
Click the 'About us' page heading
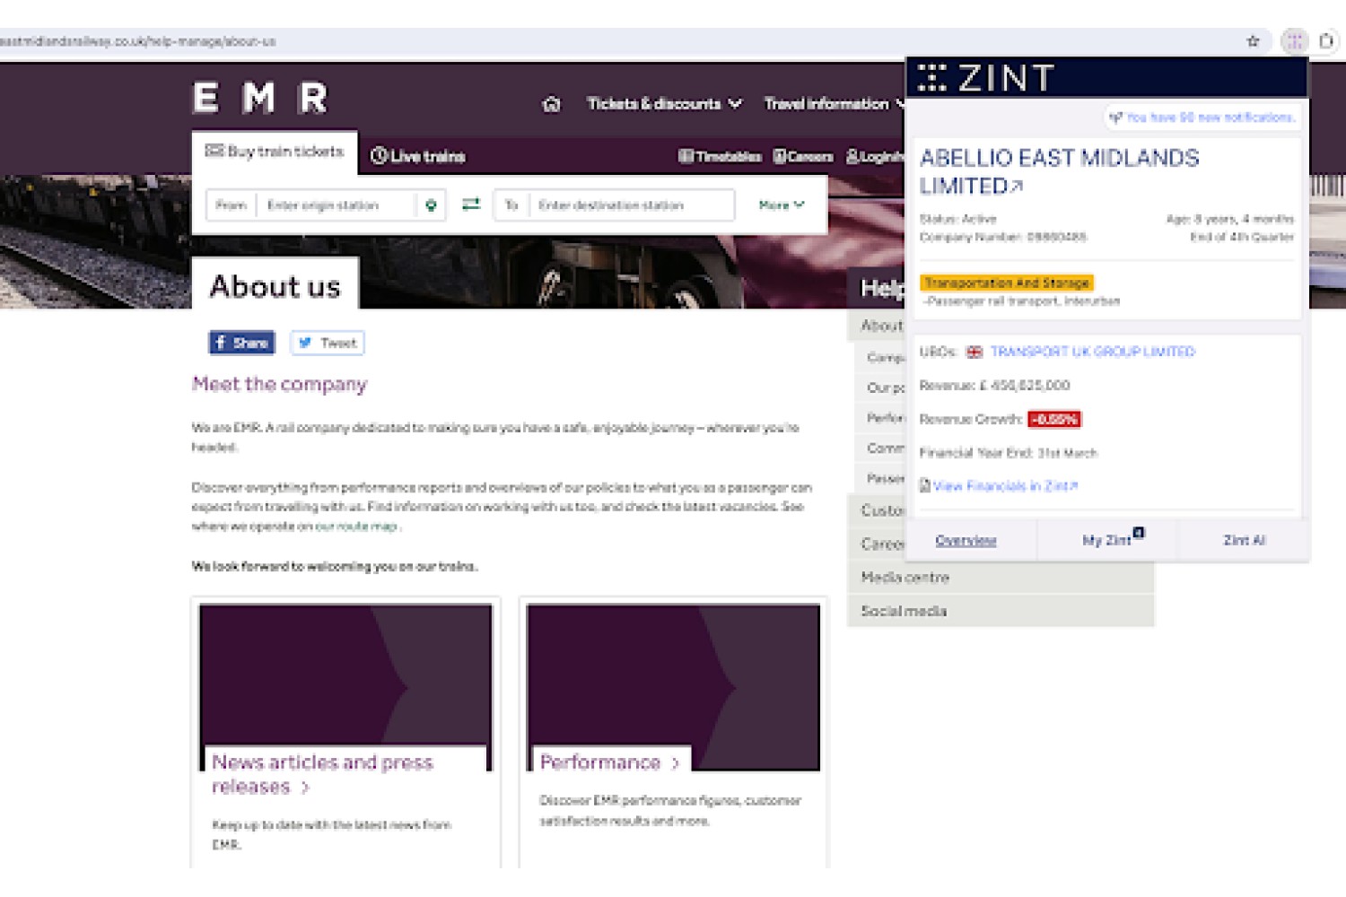point(275,286)
